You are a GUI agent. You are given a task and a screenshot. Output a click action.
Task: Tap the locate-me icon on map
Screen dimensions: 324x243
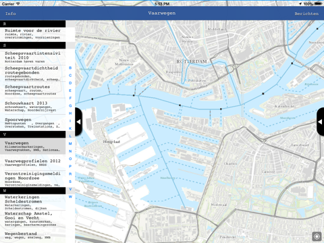point(317,236)
